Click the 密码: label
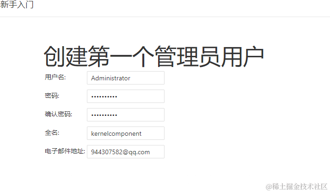The width and height of the screenshot is (330, 193). (52, 96)
